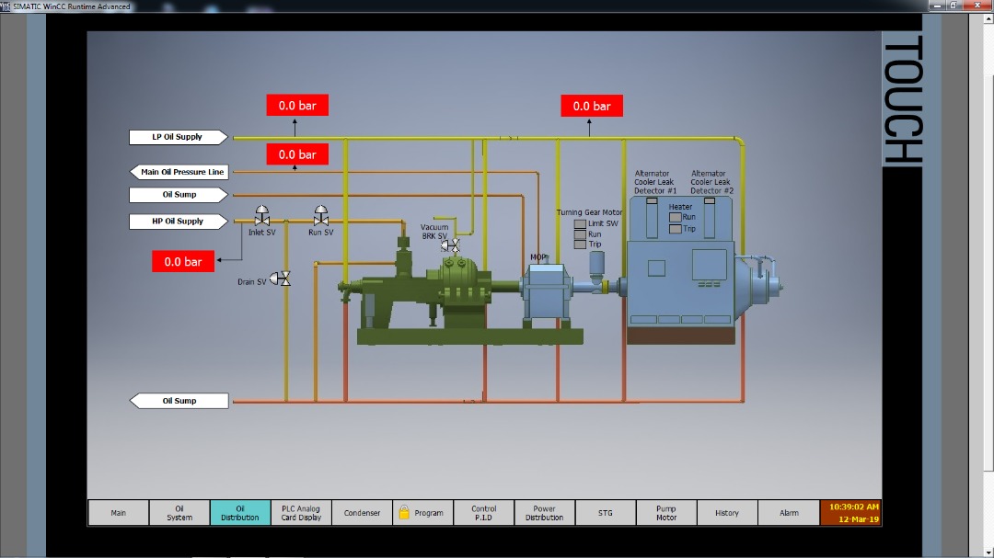Viewport: 994px width, 558px height.
Task: Click the Heater Trip indicator box
Action: click(x=676, y=229)
